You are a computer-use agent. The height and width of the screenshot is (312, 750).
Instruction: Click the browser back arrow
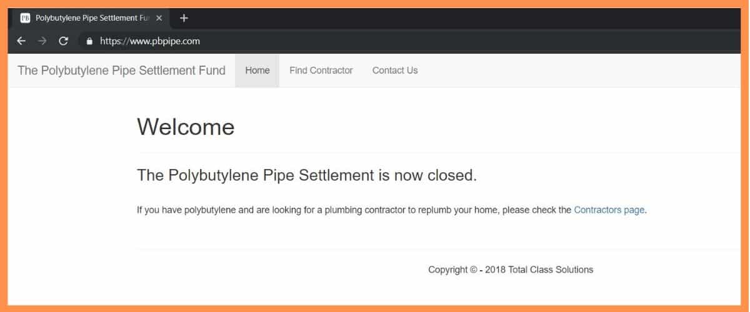click(21, 41)
